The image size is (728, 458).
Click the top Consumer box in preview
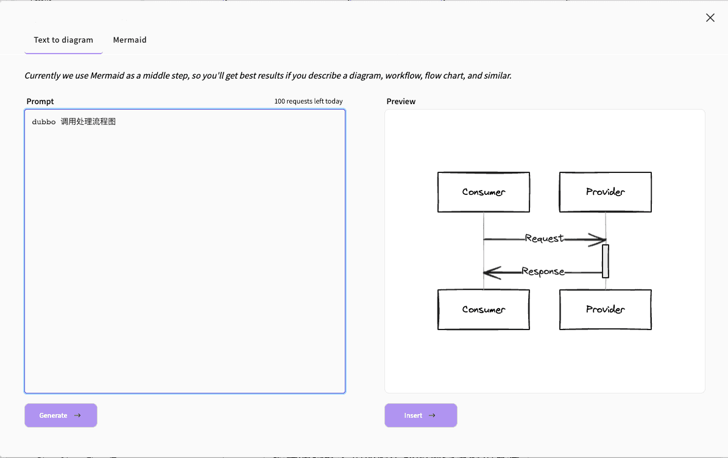[483, 192]
